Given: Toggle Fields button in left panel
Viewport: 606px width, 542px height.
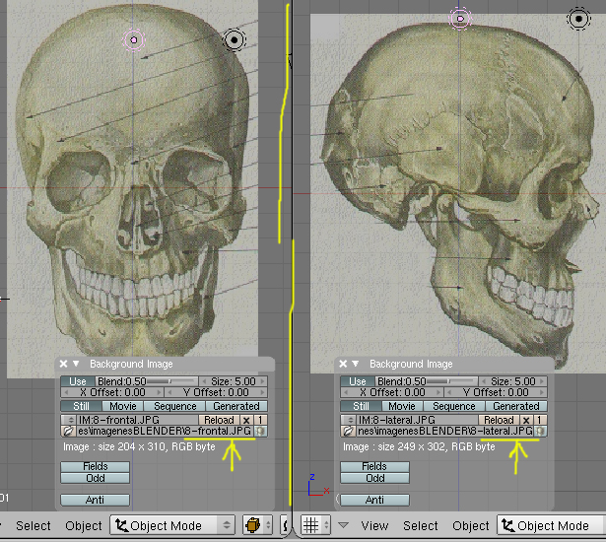Looking at the screenshot, I should pyautogui.click(x=95, y=466).
